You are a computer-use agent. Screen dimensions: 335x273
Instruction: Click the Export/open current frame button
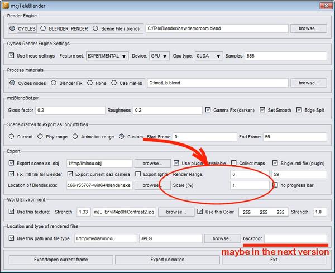pos(61,260)
